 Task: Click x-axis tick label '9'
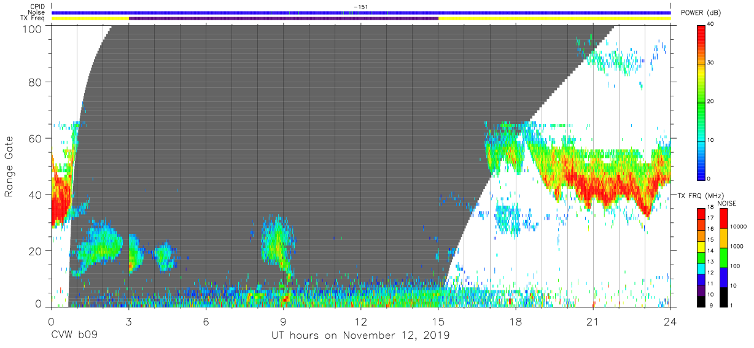(x=283, y=322)
